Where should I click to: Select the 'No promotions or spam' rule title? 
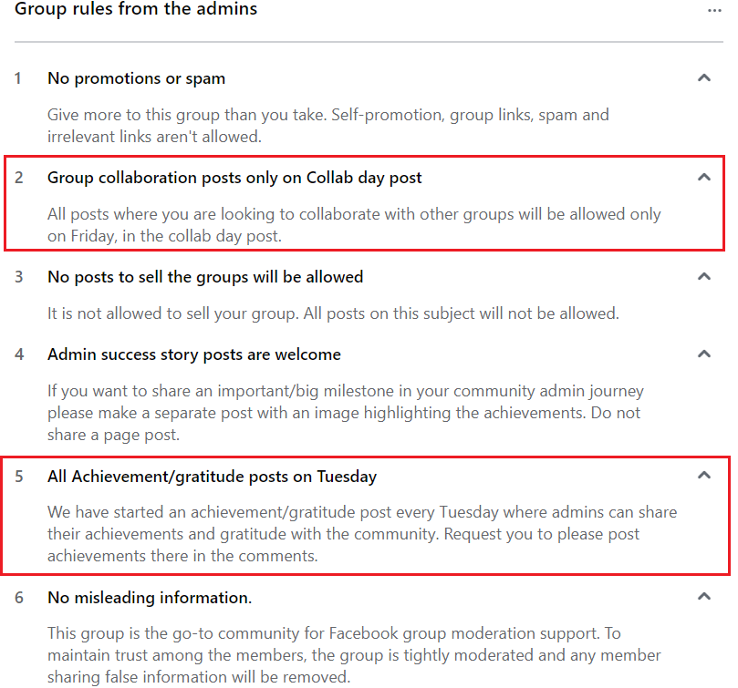pyautogui.click(x=137, y=78)
